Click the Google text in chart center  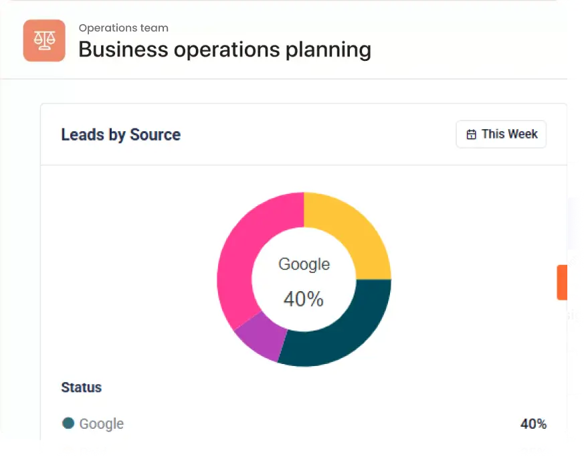(x=304, y=264)
